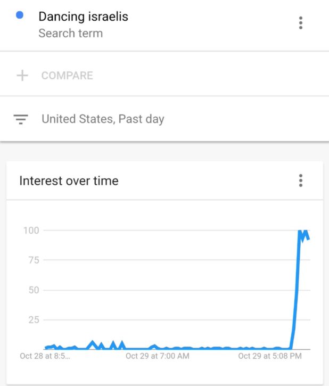This screenshot has width=329, height=386.
Task: Click the 100 value on the y-axis
Action: tap(31, 231)
